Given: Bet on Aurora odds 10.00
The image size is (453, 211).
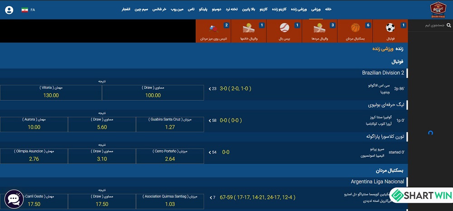Looking at the screenshot, I should point(34,125).
